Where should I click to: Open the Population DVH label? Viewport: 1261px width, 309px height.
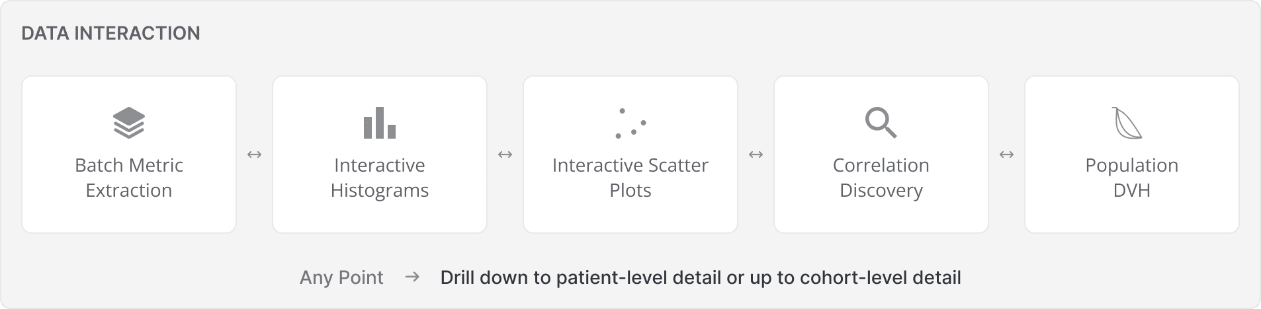click(1132, 178)
